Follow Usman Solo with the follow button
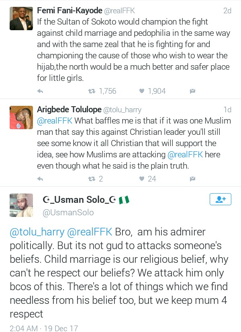 tap(221, 199)
